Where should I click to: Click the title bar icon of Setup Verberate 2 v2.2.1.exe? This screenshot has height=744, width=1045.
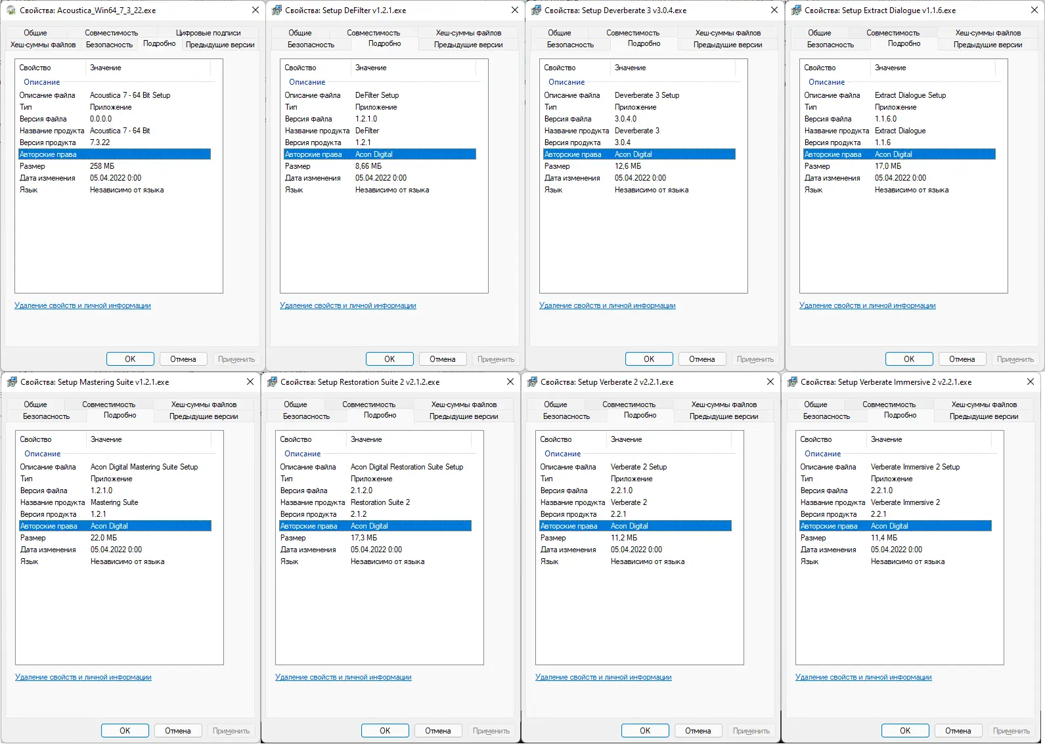532,382
